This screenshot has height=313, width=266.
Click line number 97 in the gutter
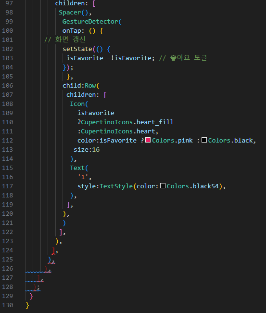point(9,3)
